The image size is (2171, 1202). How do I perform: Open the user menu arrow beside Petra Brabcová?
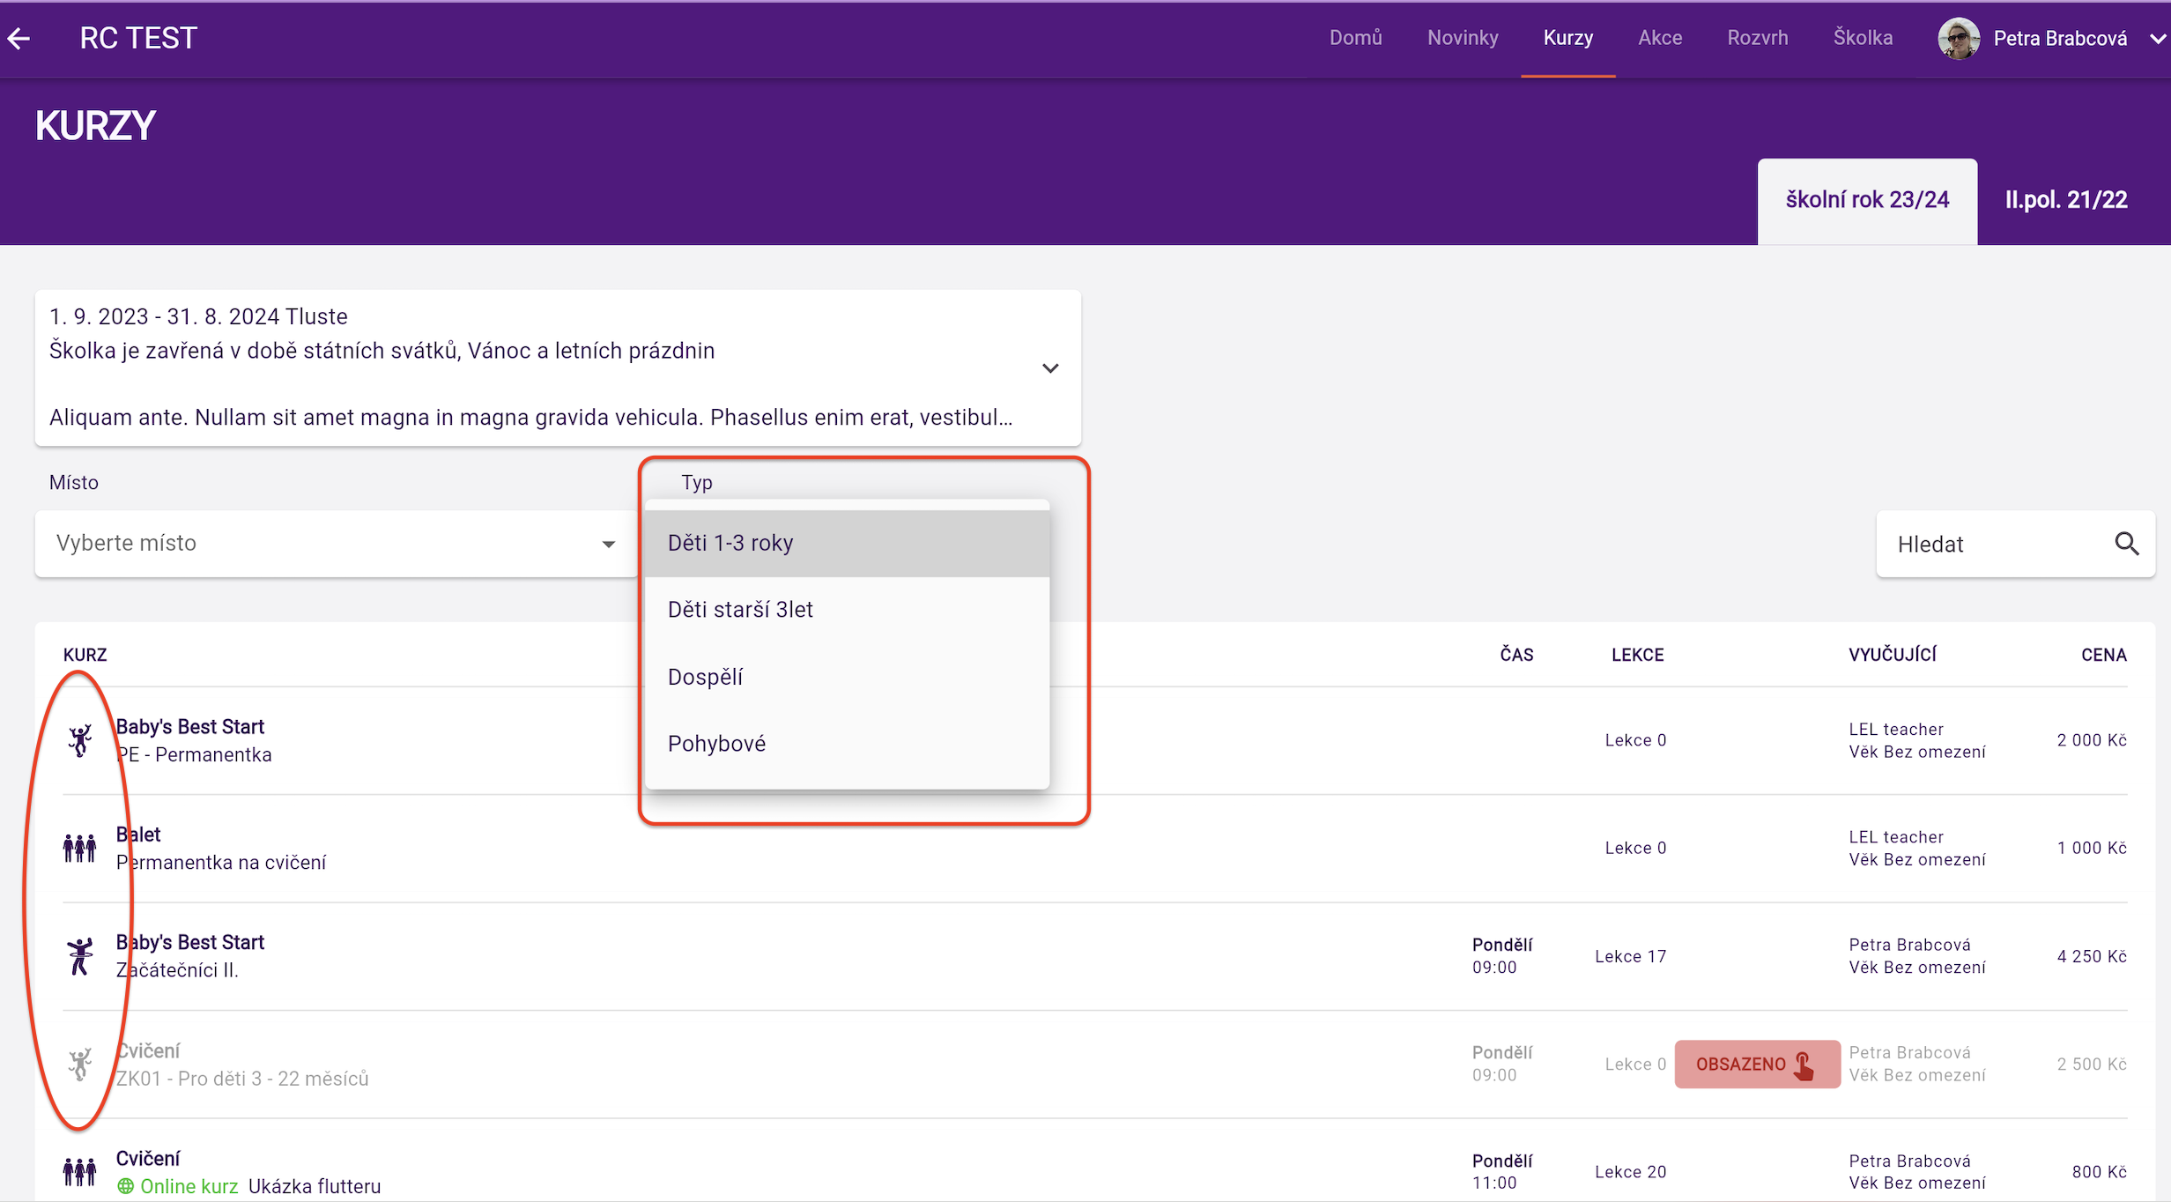[x=2157, y=39]
